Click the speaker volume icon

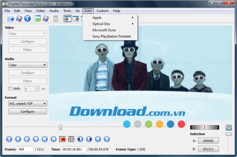[x=229, y=128]
